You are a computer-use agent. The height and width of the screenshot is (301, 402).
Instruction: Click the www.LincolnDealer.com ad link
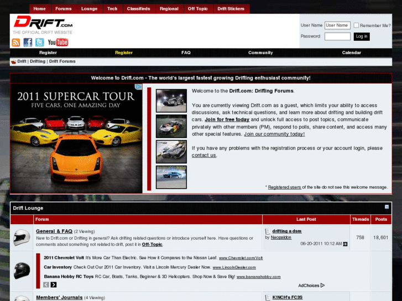pyautogui.click(x=234, y=267)
